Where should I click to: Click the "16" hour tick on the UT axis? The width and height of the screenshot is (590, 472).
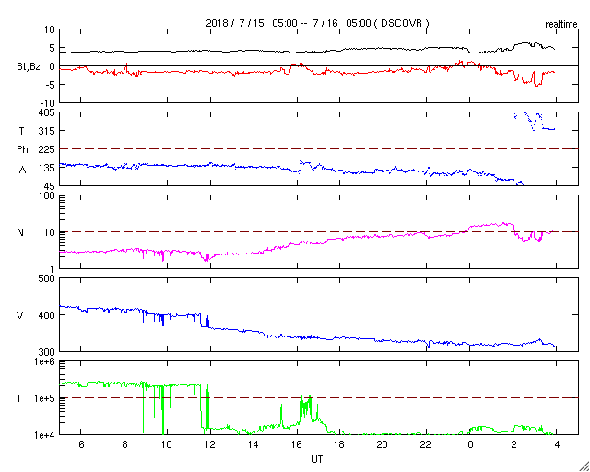(x=296, y=445)
